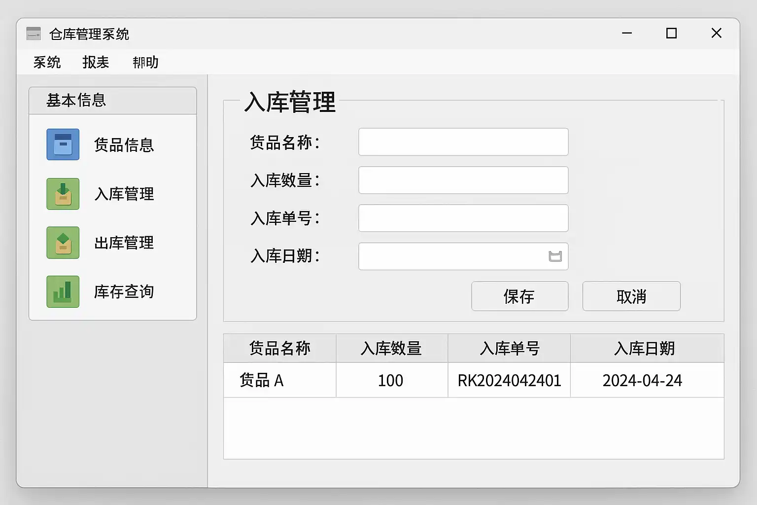Click the 出库管理 sidebar icon
Viewport: 757px width, 505px height.
[x=63, y=243]
